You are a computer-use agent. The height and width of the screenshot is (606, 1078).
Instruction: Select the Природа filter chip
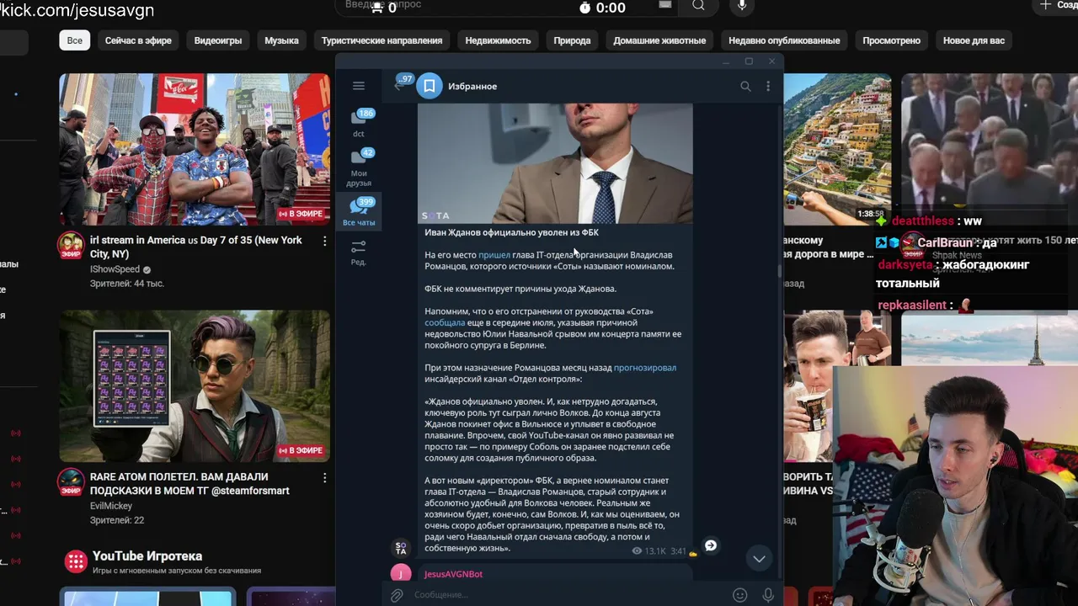(x=572, y=40)
